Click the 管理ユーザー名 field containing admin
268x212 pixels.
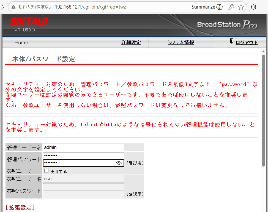click(83, 147)
